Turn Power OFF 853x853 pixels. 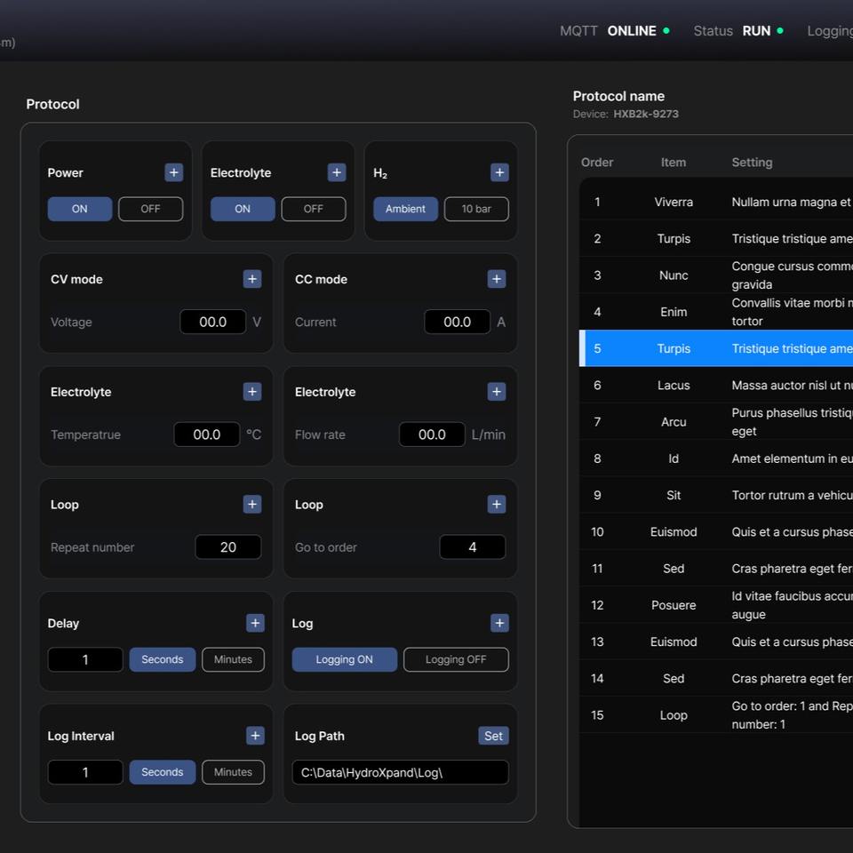pos(150,209)
